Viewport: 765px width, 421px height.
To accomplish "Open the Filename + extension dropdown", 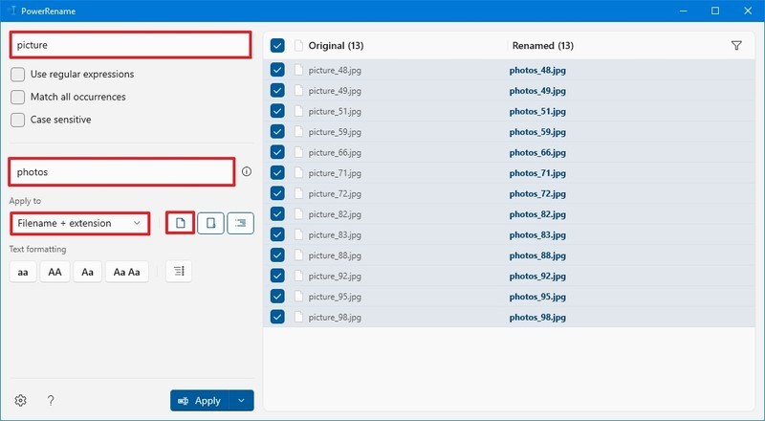I will 79,223.
